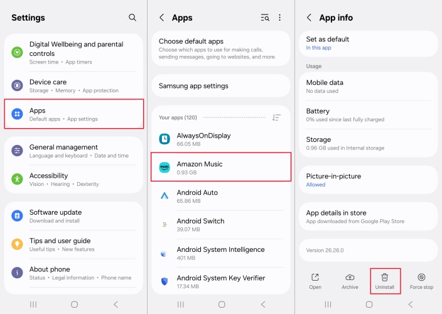Image resolution: width=442 pixels, height=314 pixels.
Task: Open Samsung app settings
Action: 221,85
